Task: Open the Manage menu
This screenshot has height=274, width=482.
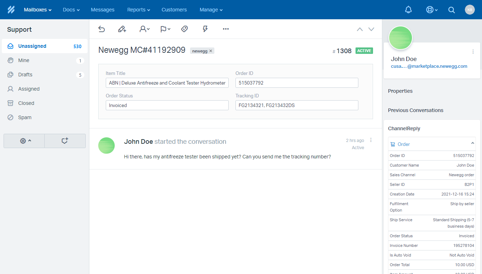Action: [211, 10]
